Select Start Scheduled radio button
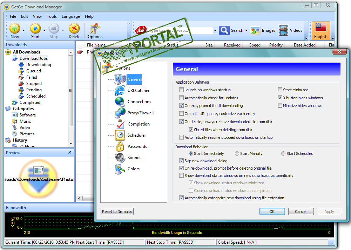 pos(283,153)
